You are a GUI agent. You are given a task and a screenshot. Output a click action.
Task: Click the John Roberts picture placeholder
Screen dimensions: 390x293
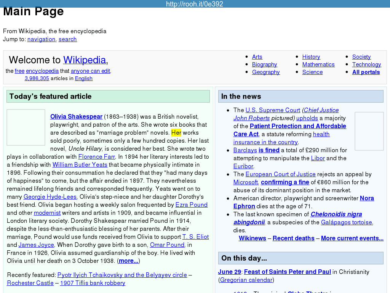pyautogui.click(x=369, y=131)
